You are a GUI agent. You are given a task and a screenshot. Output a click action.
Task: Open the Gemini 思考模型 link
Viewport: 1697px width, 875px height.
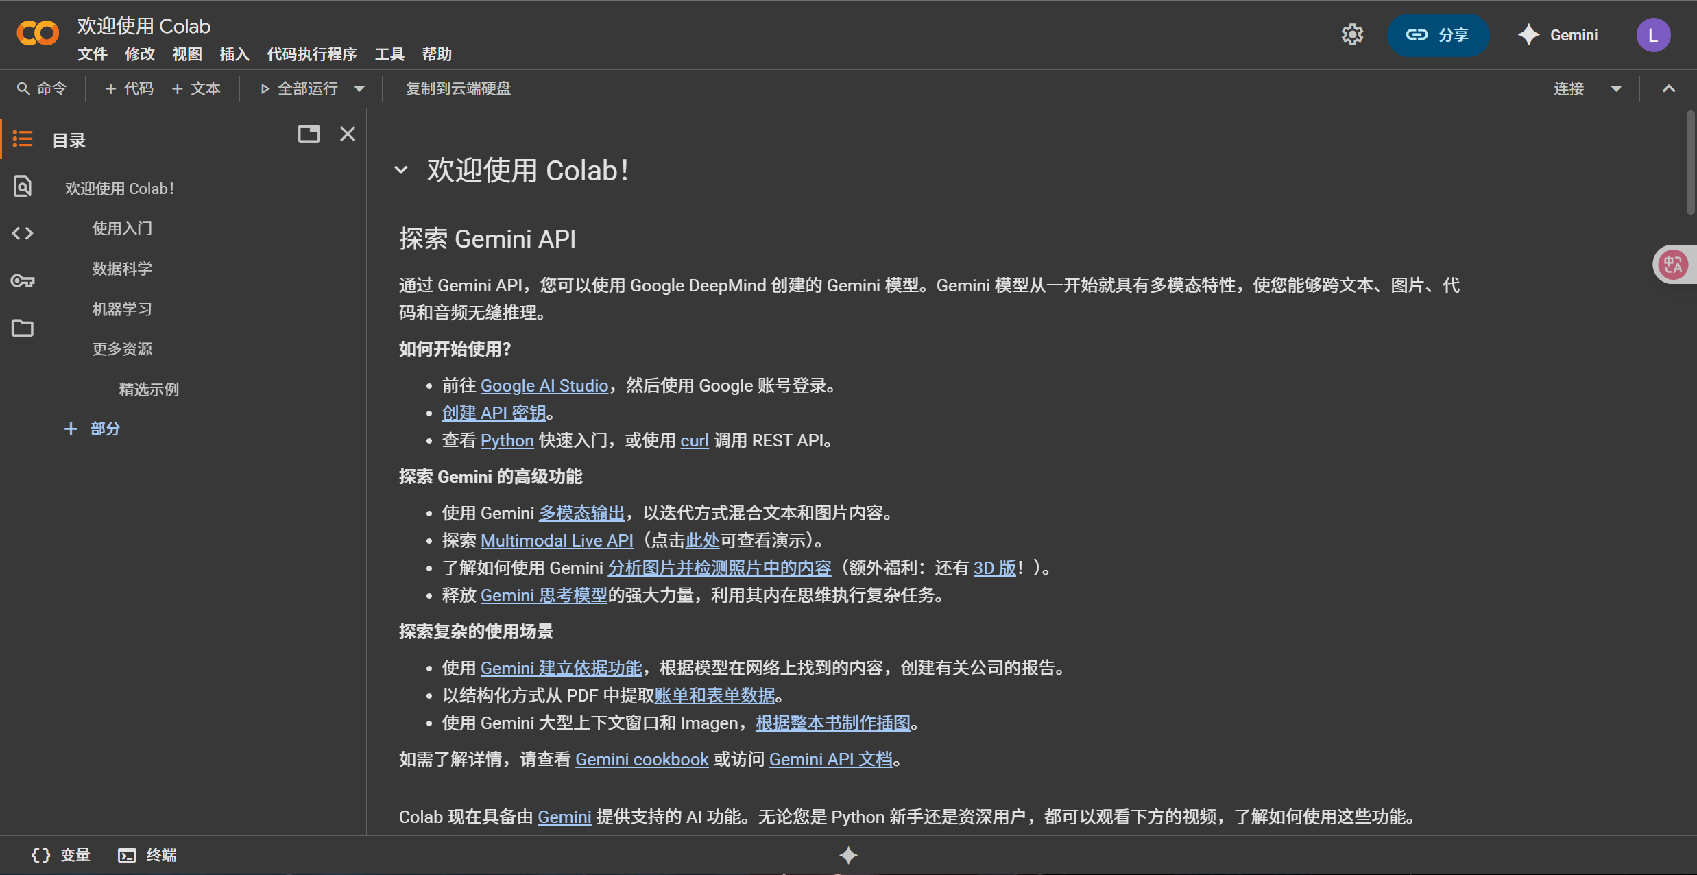pos(544,595)
